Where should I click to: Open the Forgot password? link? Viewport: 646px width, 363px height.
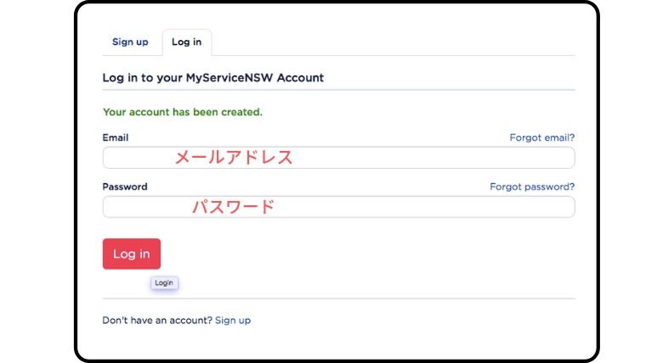tap(532, 187)
